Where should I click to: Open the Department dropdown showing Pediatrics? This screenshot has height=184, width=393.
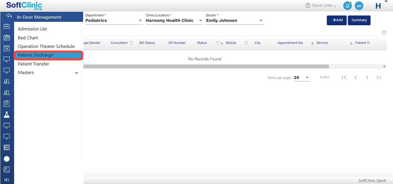click(114, 21)
